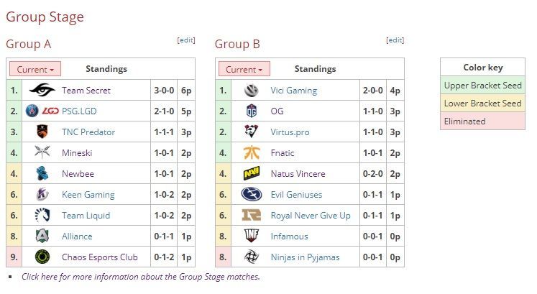Open the Vici Gaming team link
Image resolution: width=537 pixels, height=294 pixels.
tap(293, 91)
